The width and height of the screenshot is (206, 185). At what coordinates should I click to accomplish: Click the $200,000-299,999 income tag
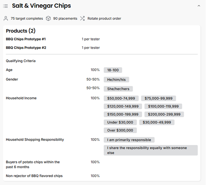click(x=164, y=114)
